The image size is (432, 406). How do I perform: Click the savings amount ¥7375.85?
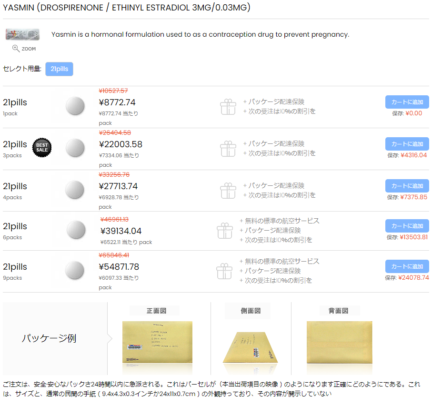(x=413, y=197)
